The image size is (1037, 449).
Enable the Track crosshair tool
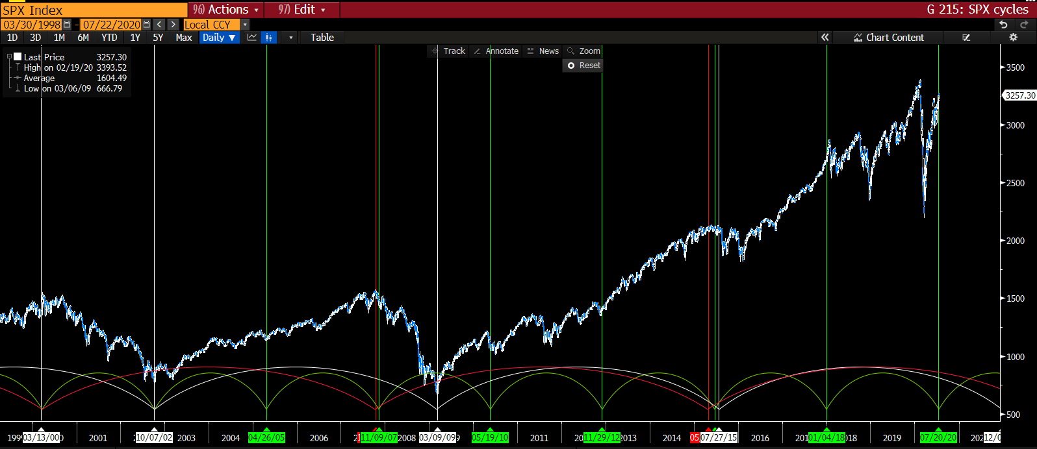(x=448, y=51)
